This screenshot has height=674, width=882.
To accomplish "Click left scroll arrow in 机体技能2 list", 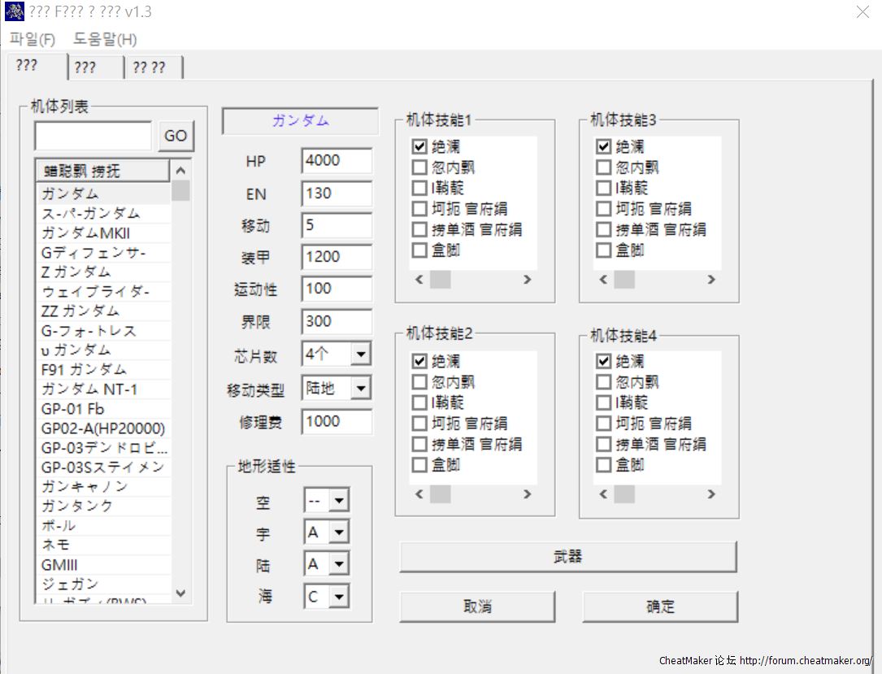I will (419, 494).
